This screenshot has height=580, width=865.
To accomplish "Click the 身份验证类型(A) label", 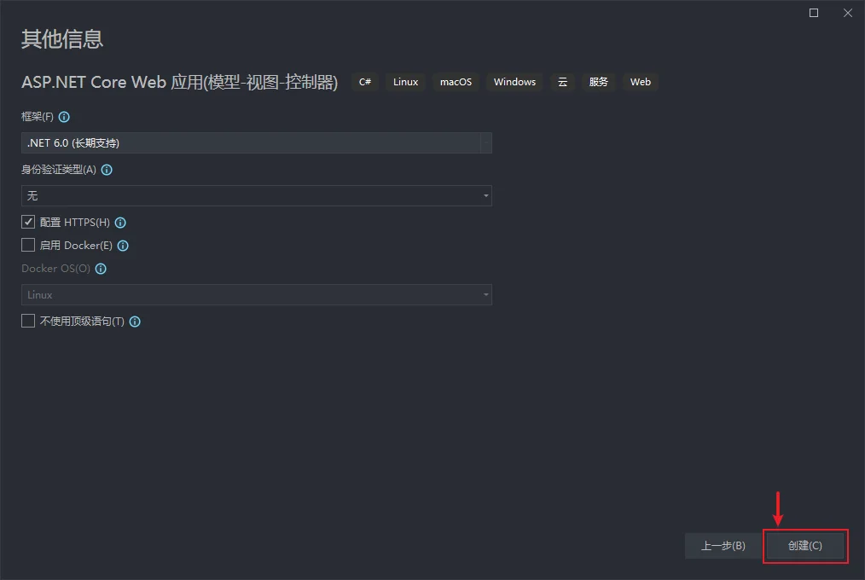I will pos(59,170).
